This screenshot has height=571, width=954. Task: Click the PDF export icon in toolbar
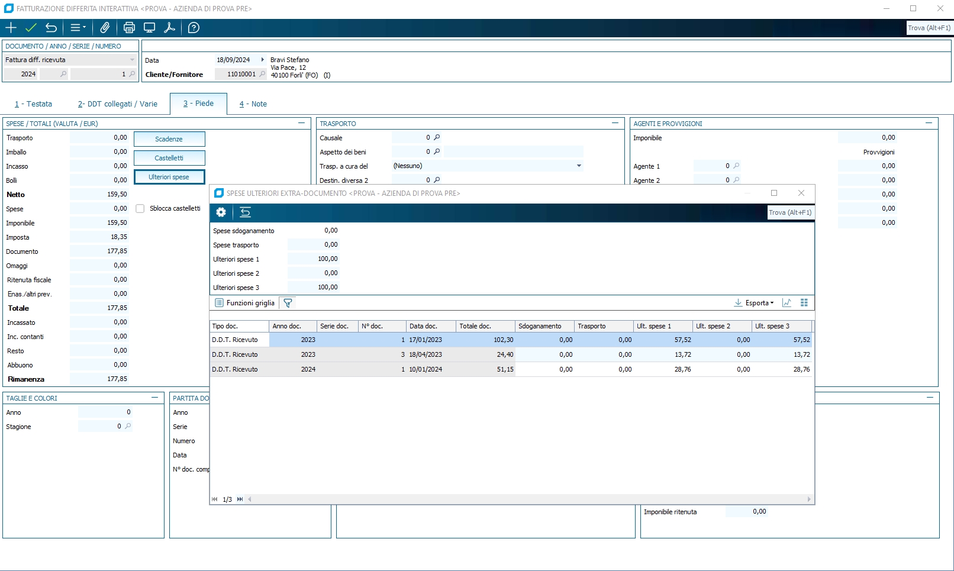coord(169,28)
